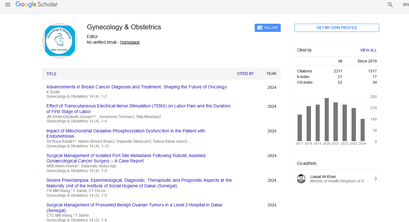The width and height of the screenshot is (409, 222).
Task: Open Liaqat Ali Khan co-author profile name
Action: tap(323, 176)
